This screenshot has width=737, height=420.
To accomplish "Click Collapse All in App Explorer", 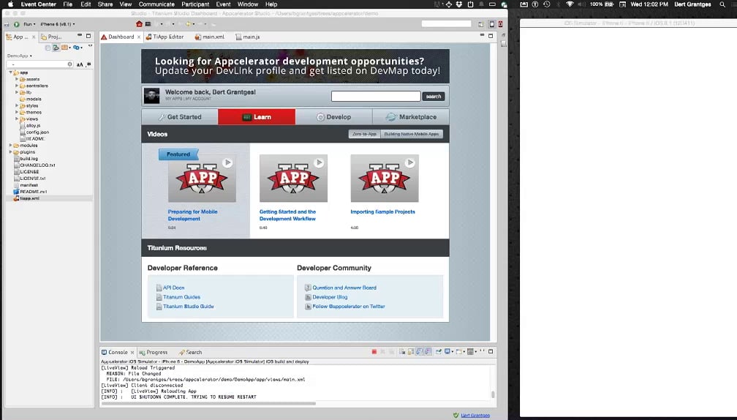I will [x=48, y=48].
